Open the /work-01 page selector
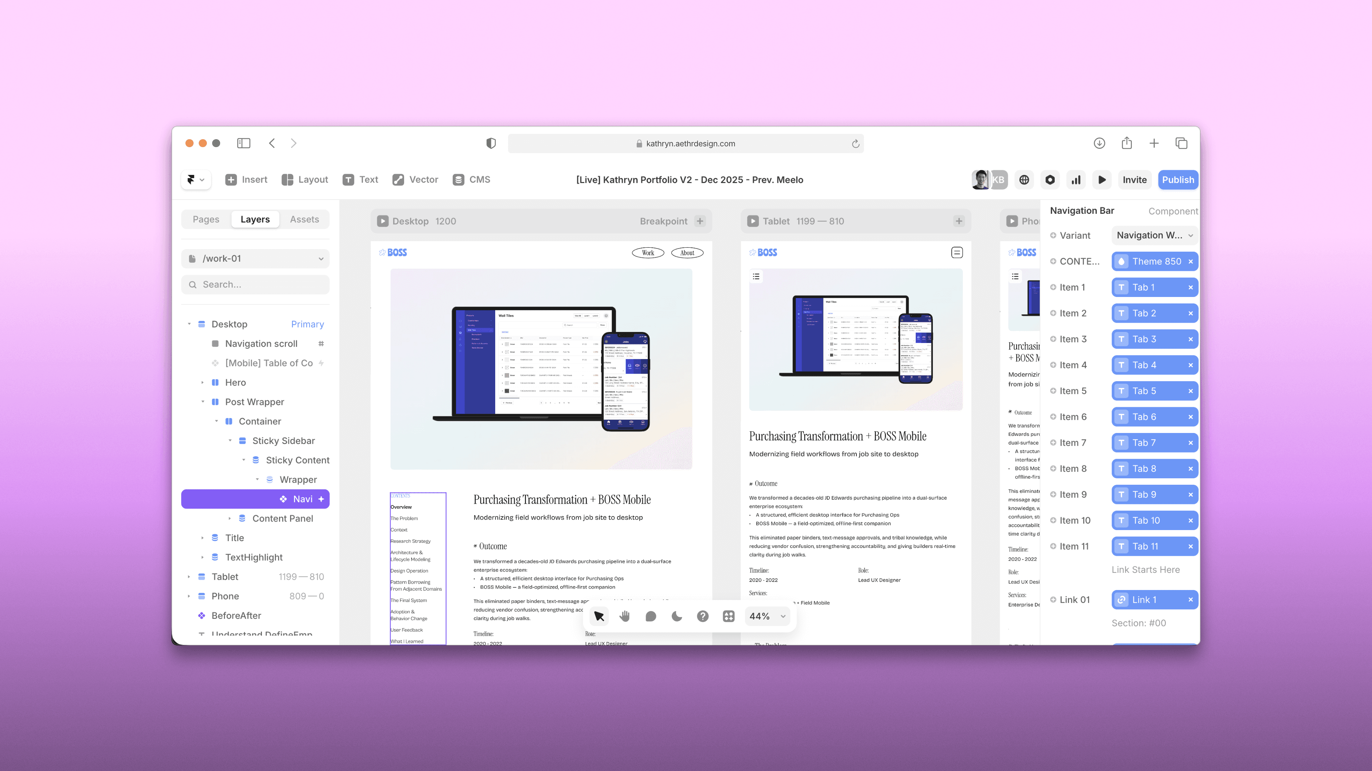 pyautogui.click(x=256, y=258)
